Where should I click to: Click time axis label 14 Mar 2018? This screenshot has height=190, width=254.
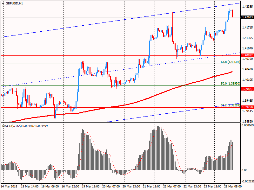(x=9, y=186)
